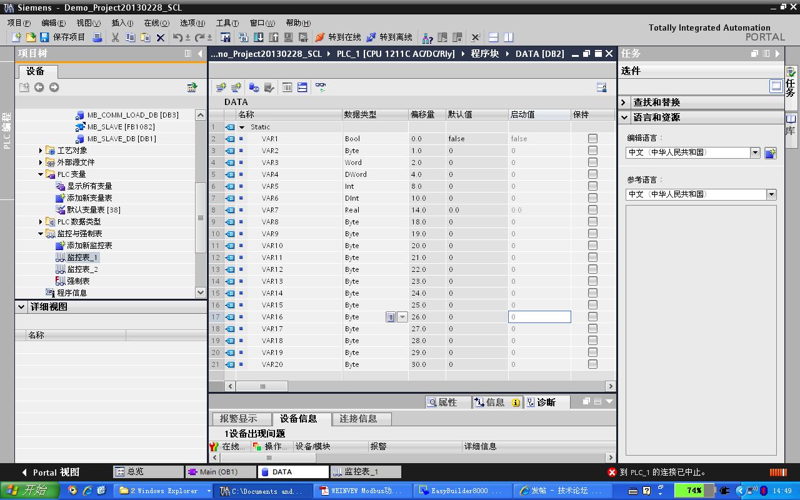This screenshot has height=500, width=800.
Task: Click the Print icon in the toolbar
Action: [97, 37]
